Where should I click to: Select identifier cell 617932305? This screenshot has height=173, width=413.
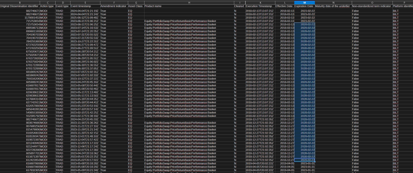[20, 170]
